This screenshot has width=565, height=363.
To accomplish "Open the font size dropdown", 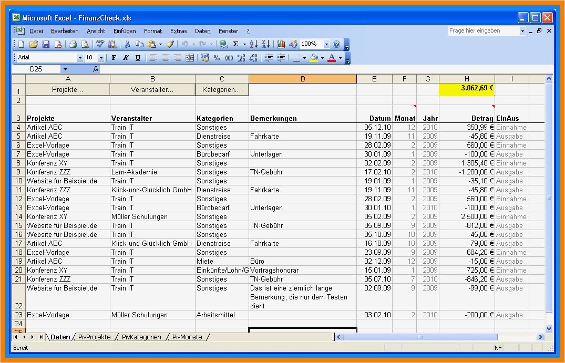I will tap(101, 58).
